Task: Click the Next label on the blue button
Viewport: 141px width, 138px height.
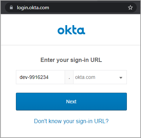Action: (71, 102)
